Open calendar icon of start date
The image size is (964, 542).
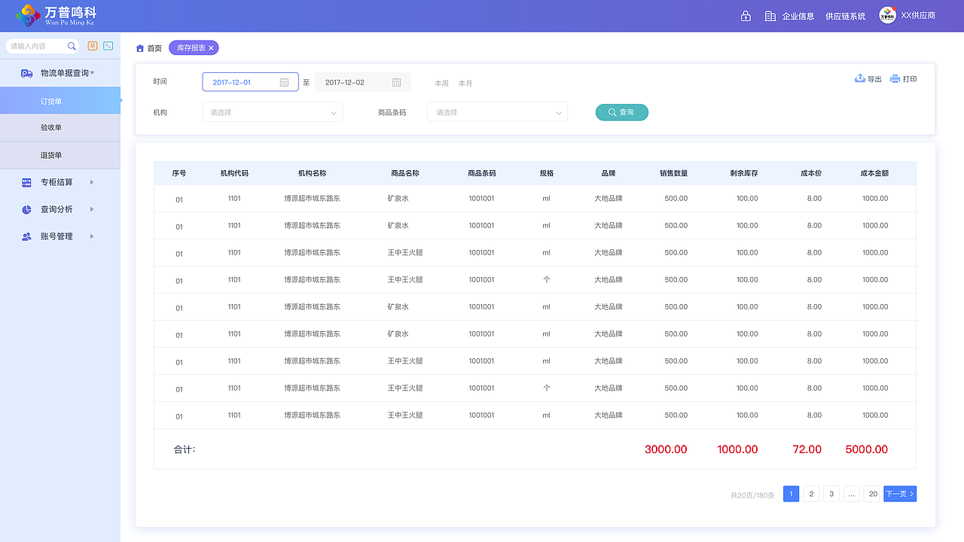285,82
